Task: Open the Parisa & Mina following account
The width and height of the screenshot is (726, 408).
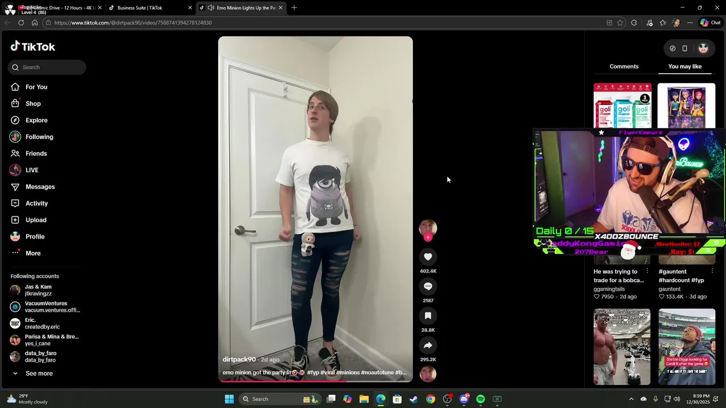Action: coord(45,340)
